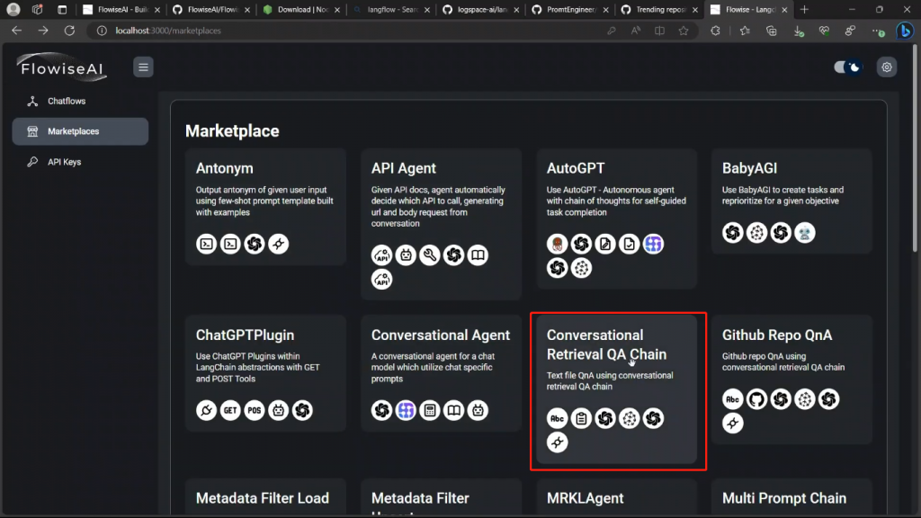Click the GitHub icon in Github Repo QnA card
Viewport: 921px width, 518px height.
click(756, 399)
